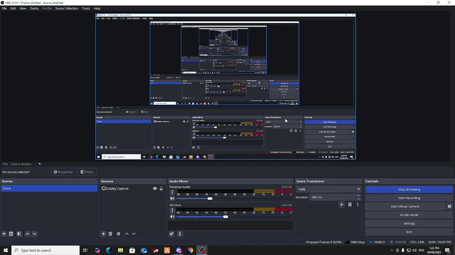Add a configurable transition with plus icon
This screenshot has height=255, width=455.
342,205
